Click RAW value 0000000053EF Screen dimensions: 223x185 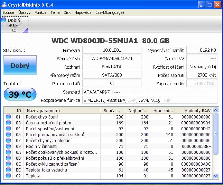[196, 147]
